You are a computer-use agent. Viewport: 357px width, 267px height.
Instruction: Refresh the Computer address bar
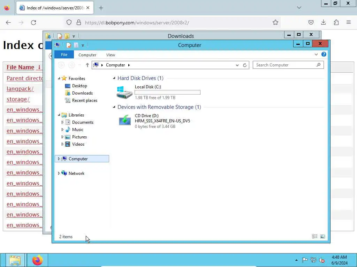tap(244, 65)
